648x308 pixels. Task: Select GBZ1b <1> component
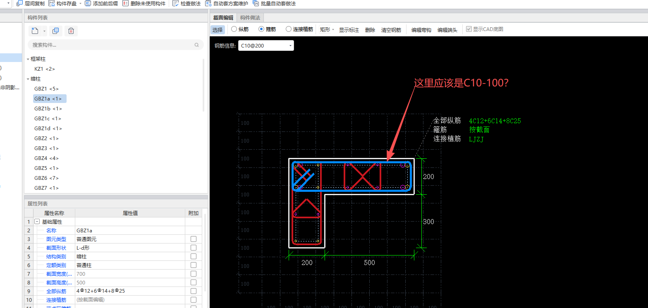(x=48, y=108)
